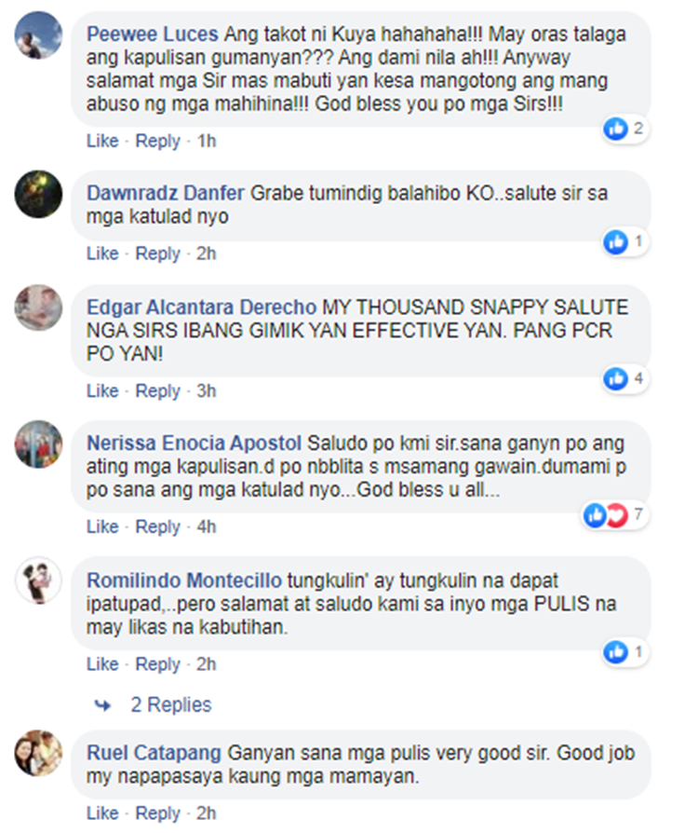Like Edgar Alcantara Derecho's comment
The height and width of the screenshot is (833, 698).
[102, 390]
